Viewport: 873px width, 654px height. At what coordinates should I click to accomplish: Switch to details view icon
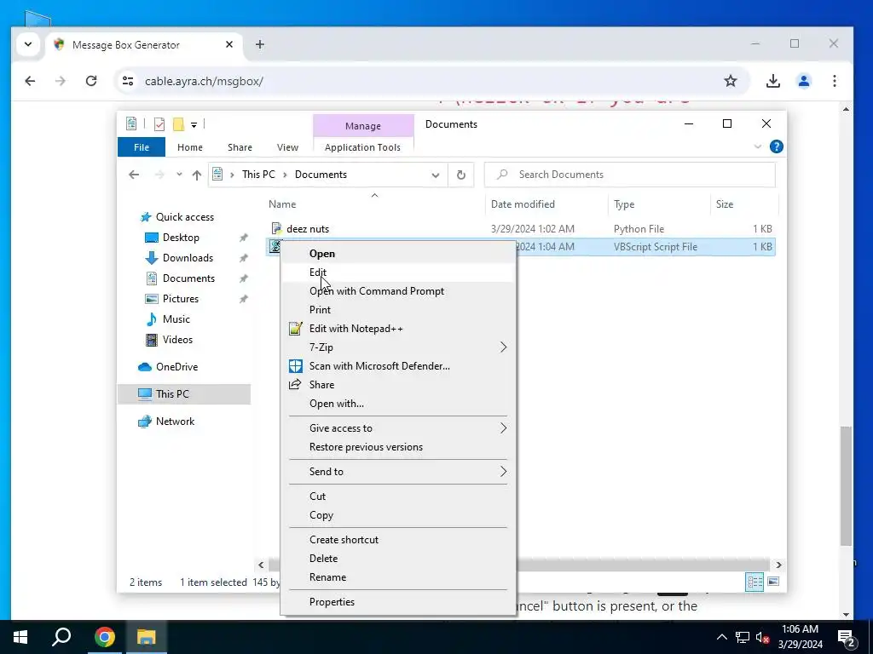click(755, 582)
